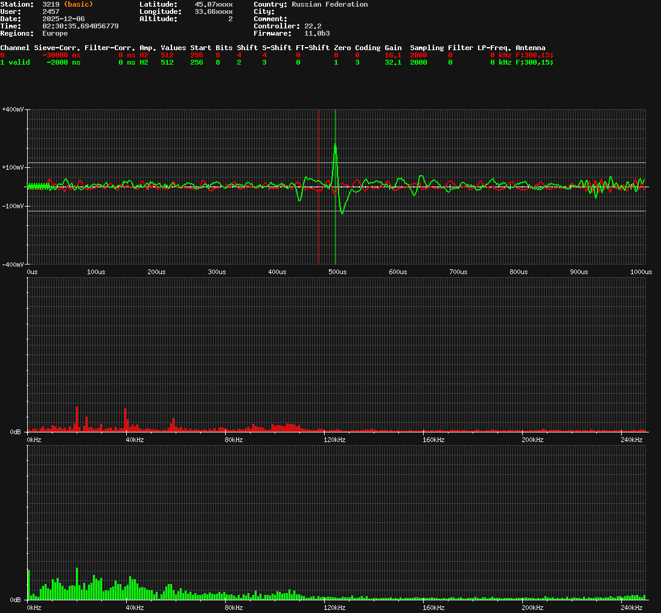
Task: Select the 500us label on time axis
Action: pos(337,272)
